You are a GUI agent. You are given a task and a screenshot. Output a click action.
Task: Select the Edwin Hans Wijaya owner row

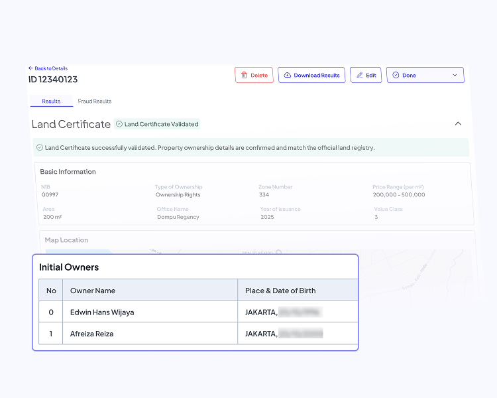point(102,312)
